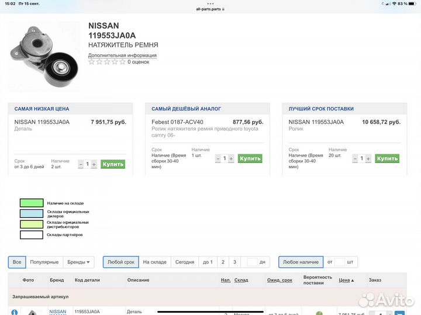
Task: Click the white Склады партнёров swatch
Action: click(x=32, y=235)
